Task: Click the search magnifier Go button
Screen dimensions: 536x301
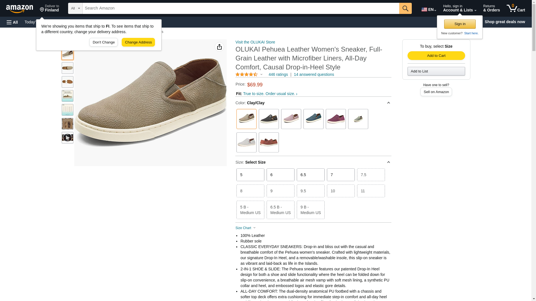Action: point(405,8)
